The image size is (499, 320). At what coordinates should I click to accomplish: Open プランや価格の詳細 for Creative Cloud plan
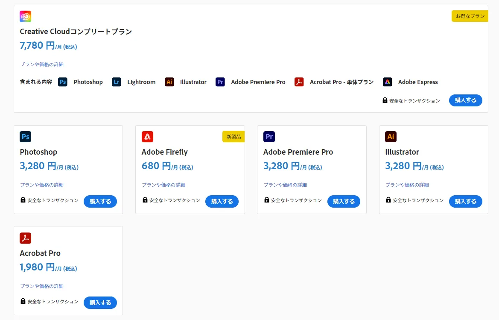point(42,65)
